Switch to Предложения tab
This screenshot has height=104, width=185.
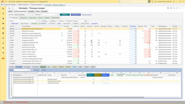[x=55, y=18]
